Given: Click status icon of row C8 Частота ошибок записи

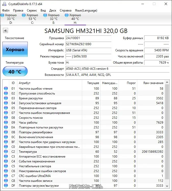Looking at the screenshot, I should coord(6,181).
